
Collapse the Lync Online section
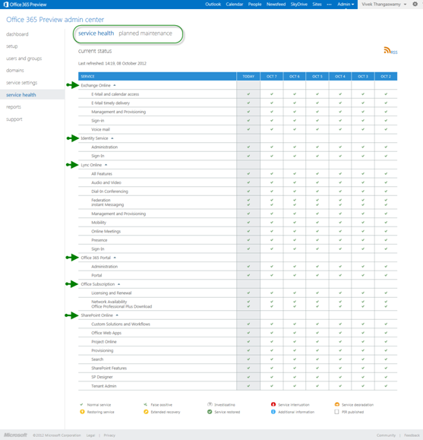pyautogui.click(x=106, y=165)
